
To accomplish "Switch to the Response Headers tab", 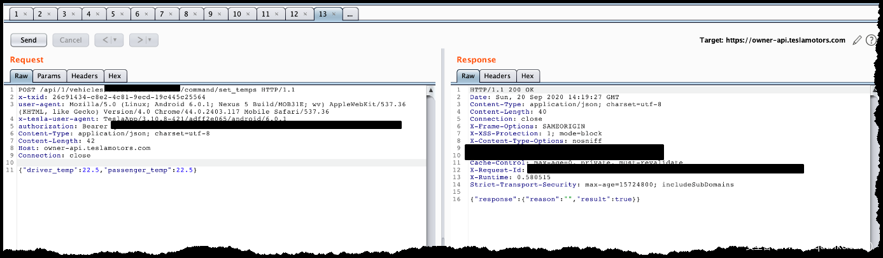I will click(497, 76).
